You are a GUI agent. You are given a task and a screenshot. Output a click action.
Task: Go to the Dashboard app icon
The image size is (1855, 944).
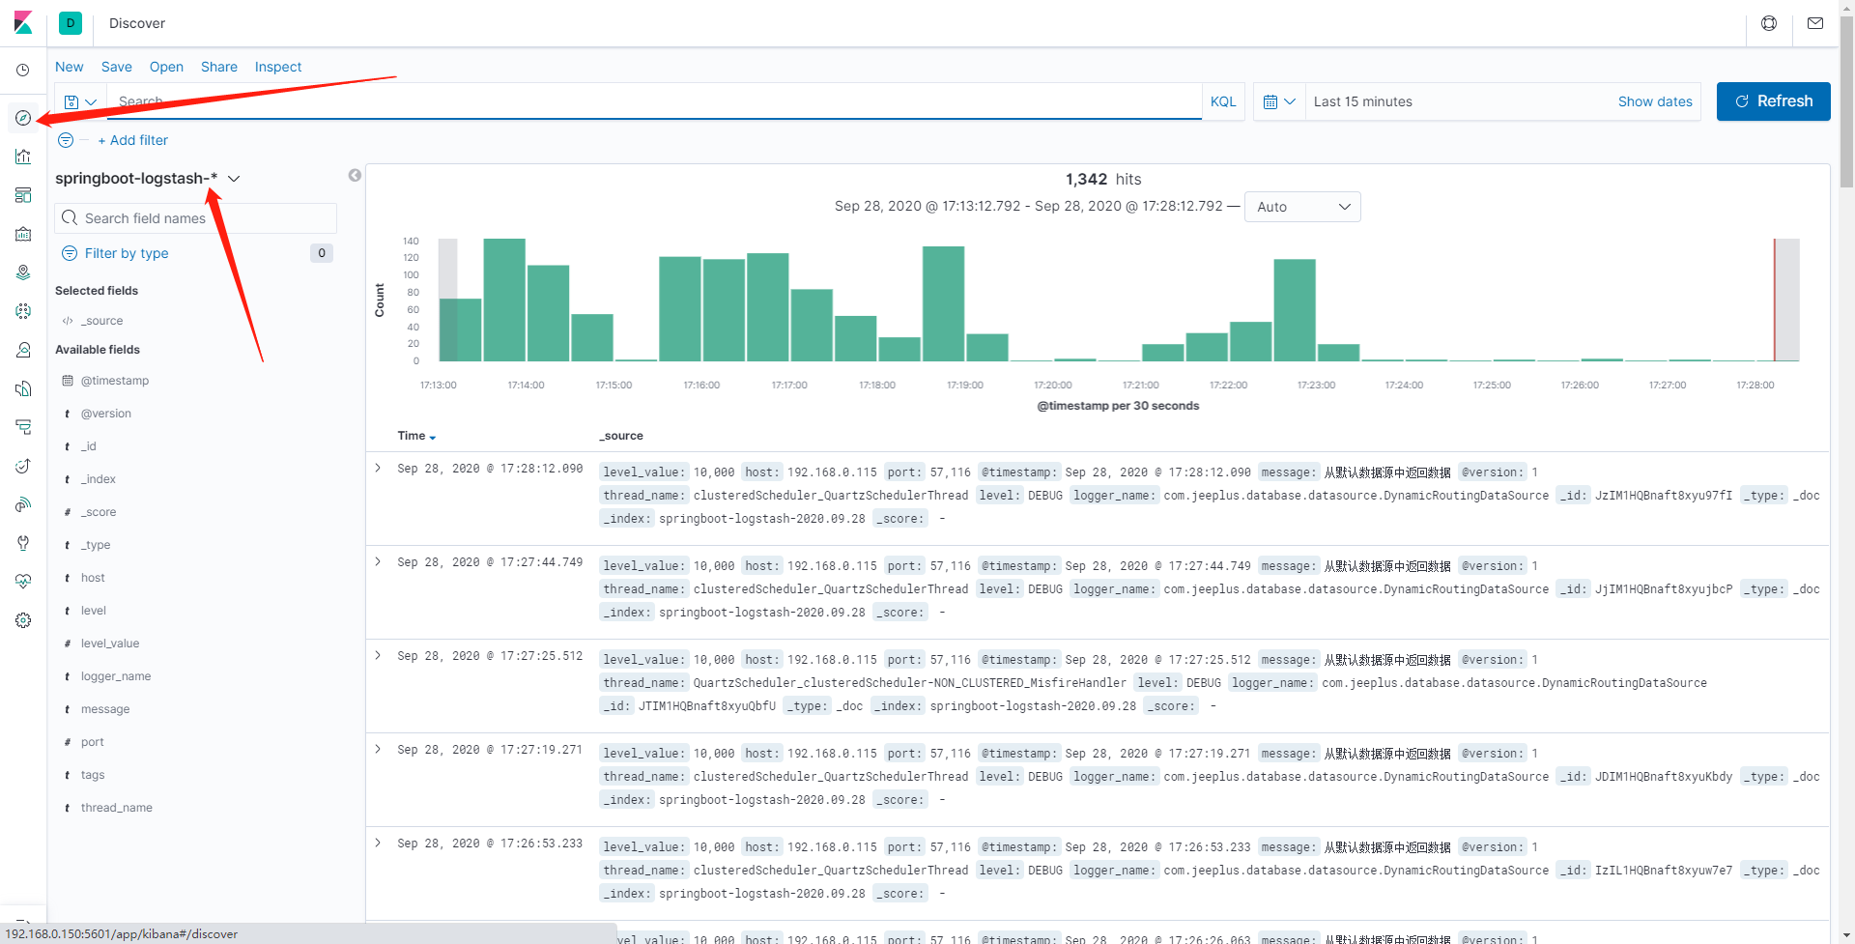(23, 195)
